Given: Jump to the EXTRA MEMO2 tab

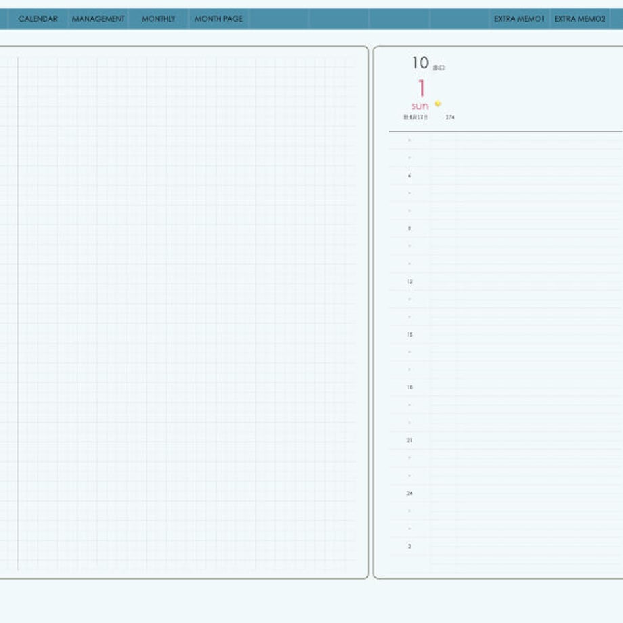Looking at the screenshot, I should tap(580, 19).
